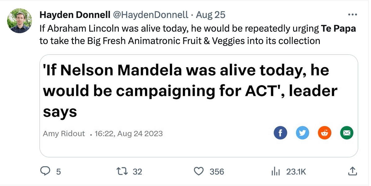Open Hayden Donnell's profile picture
The height and width of the screenshot is (186, 371).
(20, 21)
